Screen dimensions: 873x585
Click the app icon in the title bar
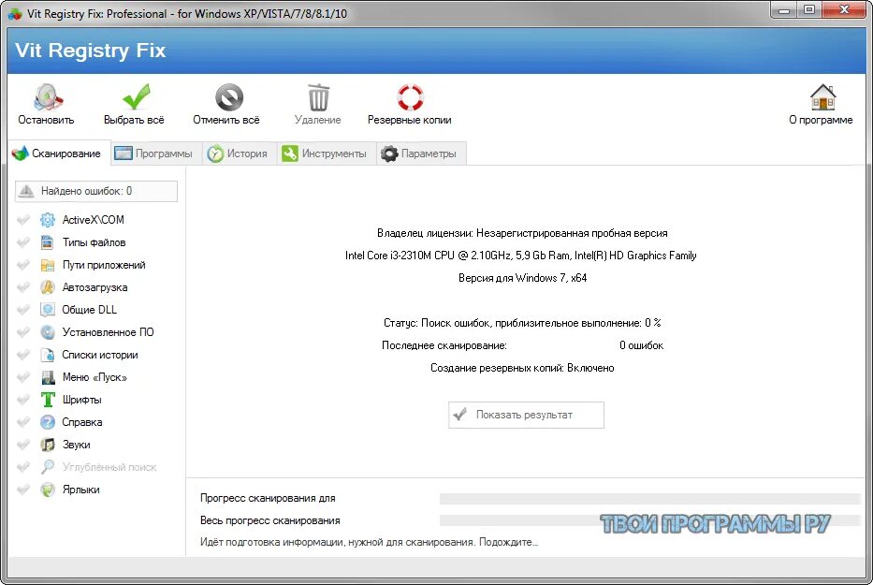15,14
